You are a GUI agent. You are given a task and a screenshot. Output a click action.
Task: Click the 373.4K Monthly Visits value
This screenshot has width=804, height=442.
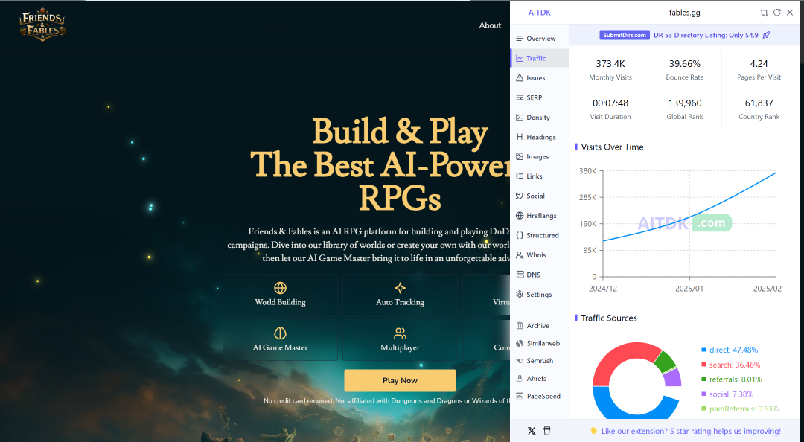(610, 63)
